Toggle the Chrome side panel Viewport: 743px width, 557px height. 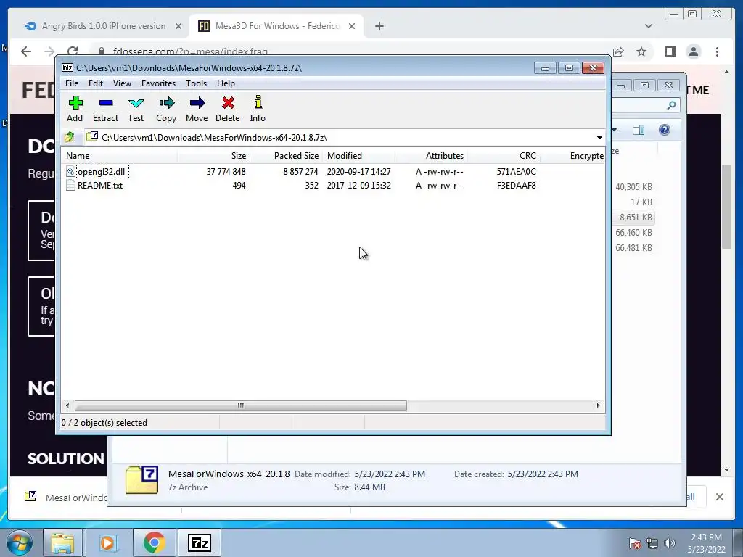click(x=670, y=51)
